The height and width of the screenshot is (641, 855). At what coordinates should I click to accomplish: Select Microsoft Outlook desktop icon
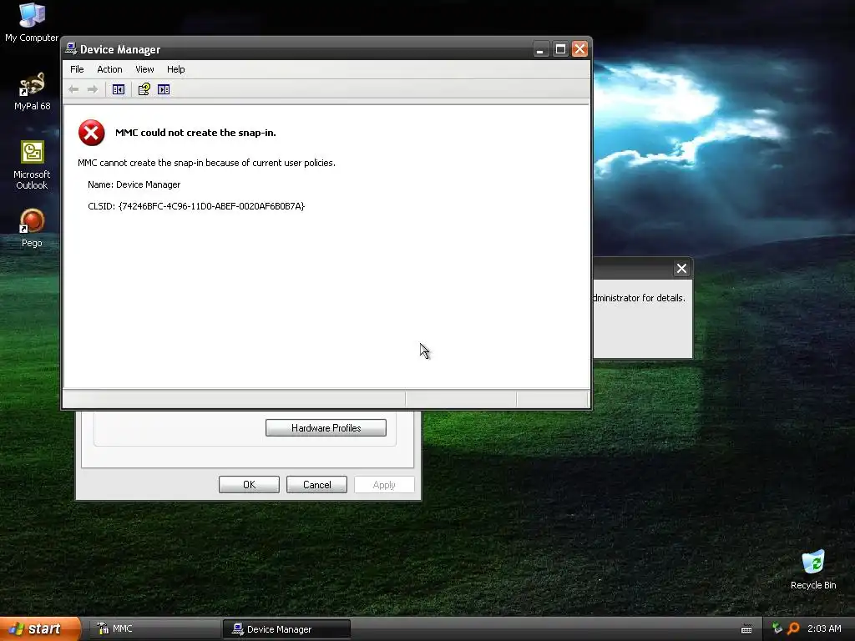coord(32,165)
